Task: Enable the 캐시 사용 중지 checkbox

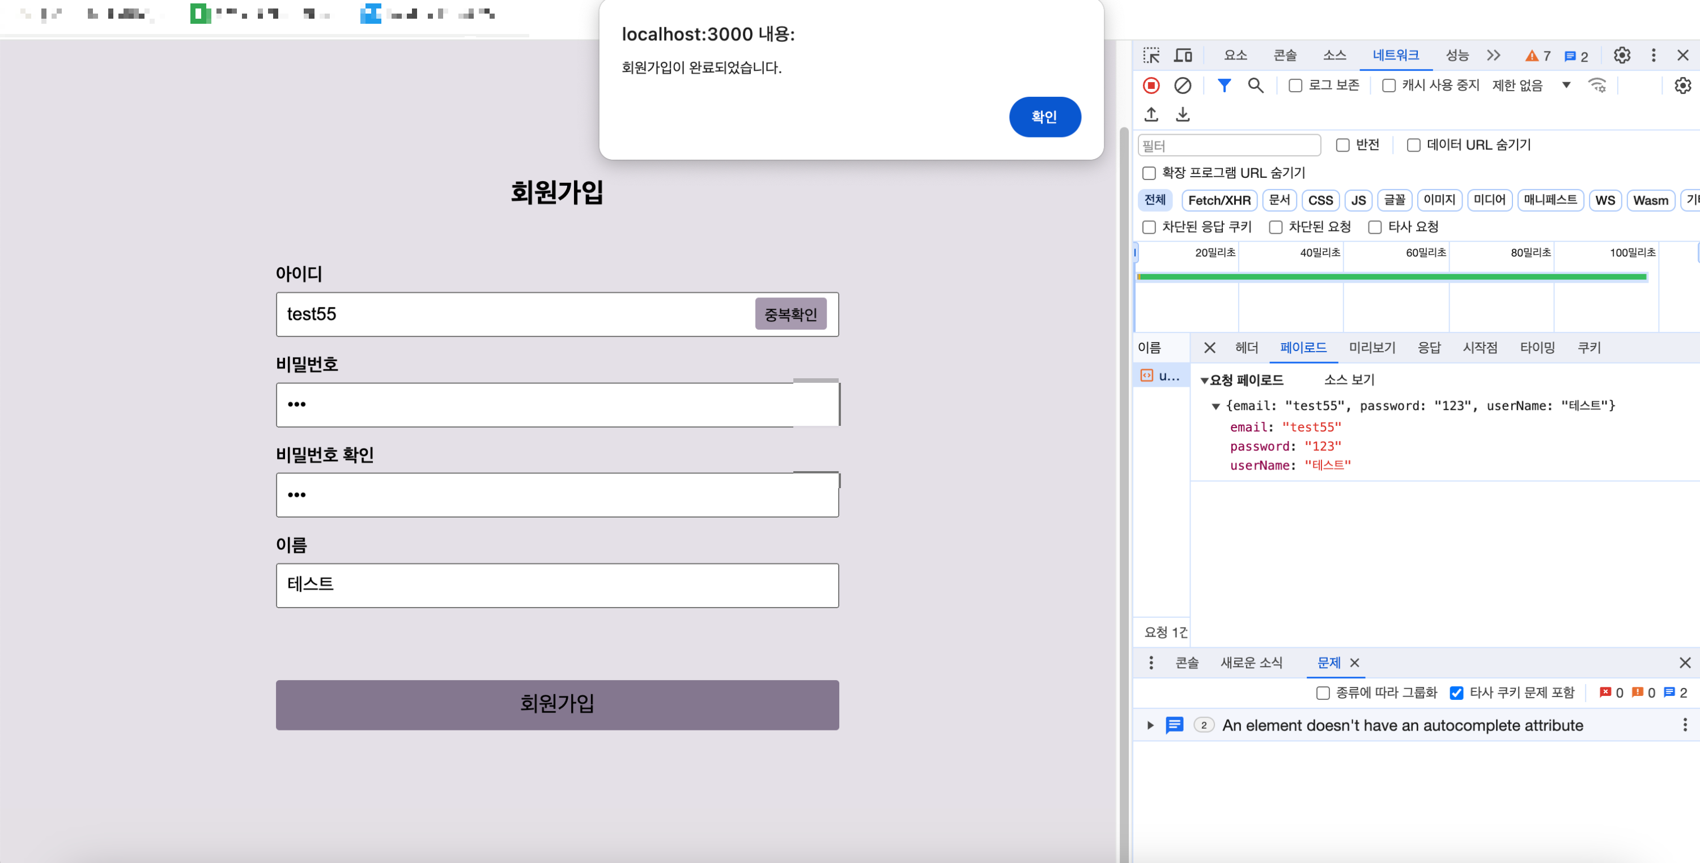Action: click(x=1388, y=86)
